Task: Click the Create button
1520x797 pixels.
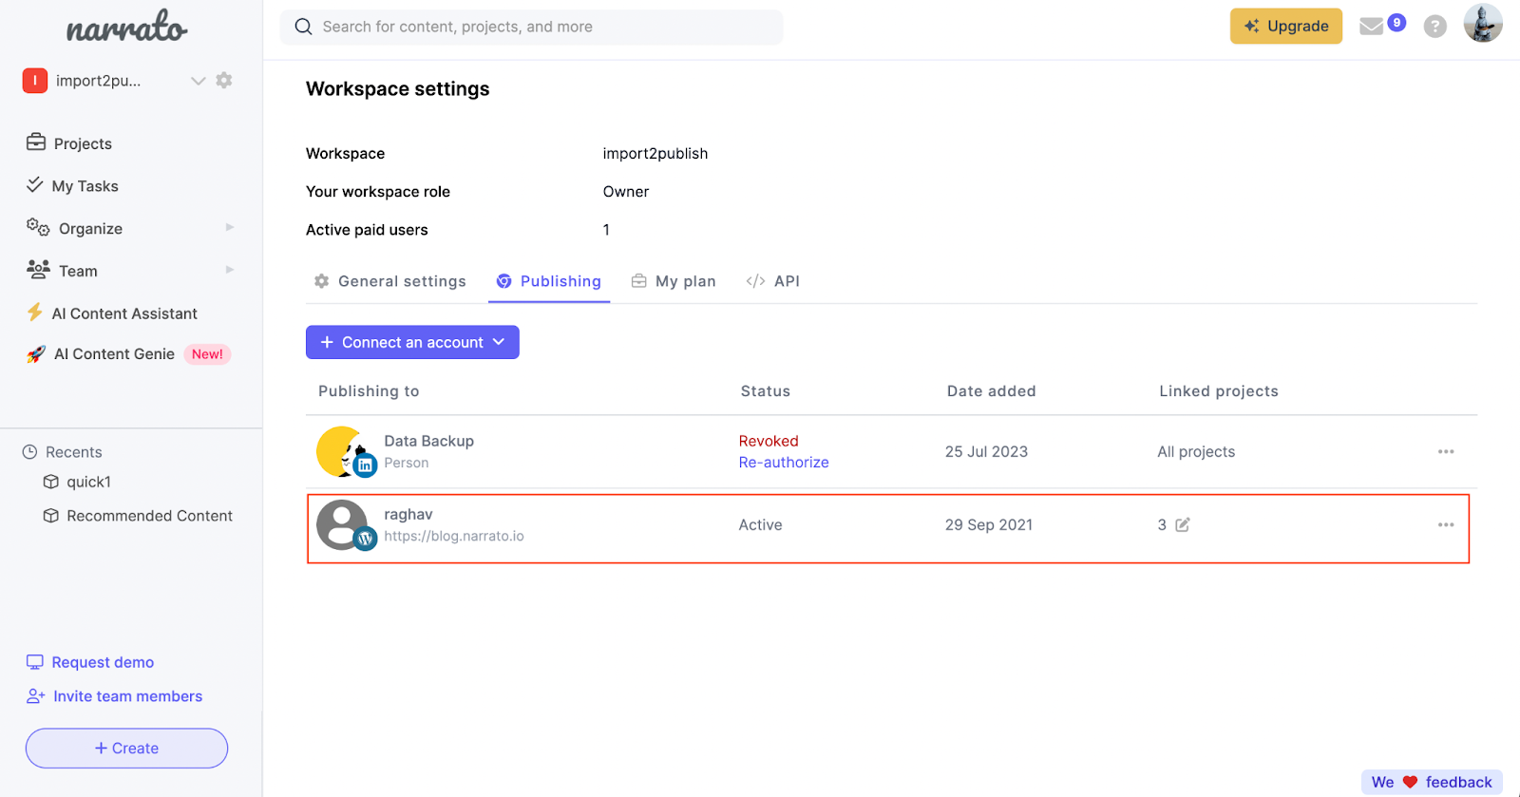Action: pyautogui.click(x=126, y=749)
